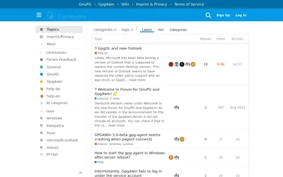Click the Topics sidebar icon
Image resolution: width=283 pixels, height=177 pixels.
click(x=42, y=29)
